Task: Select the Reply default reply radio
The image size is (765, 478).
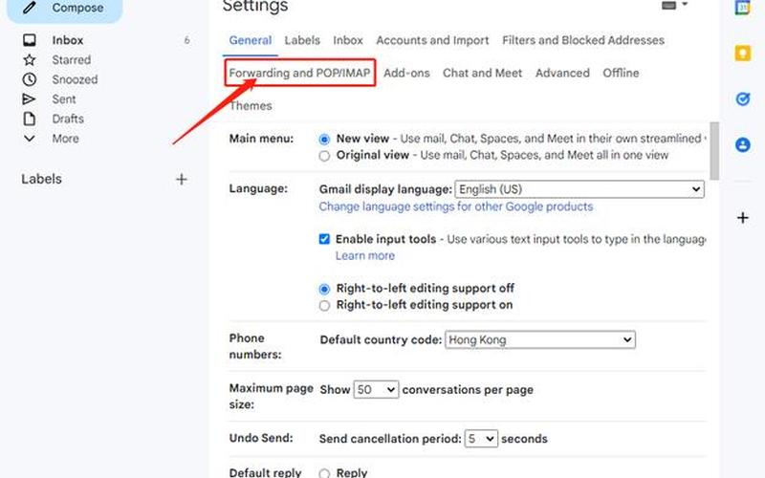Action: [x=324, y=472]
